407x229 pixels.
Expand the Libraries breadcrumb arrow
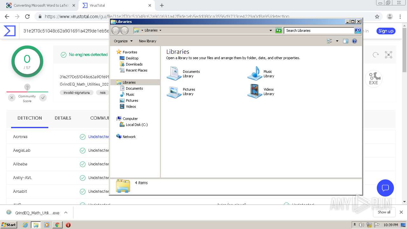tap(160, 31)
